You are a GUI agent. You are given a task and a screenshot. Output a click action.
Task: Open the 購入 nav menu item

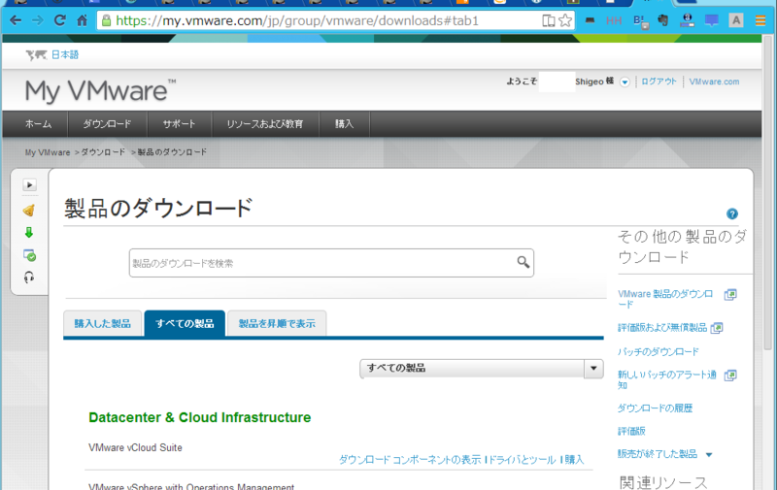[344, 124]
